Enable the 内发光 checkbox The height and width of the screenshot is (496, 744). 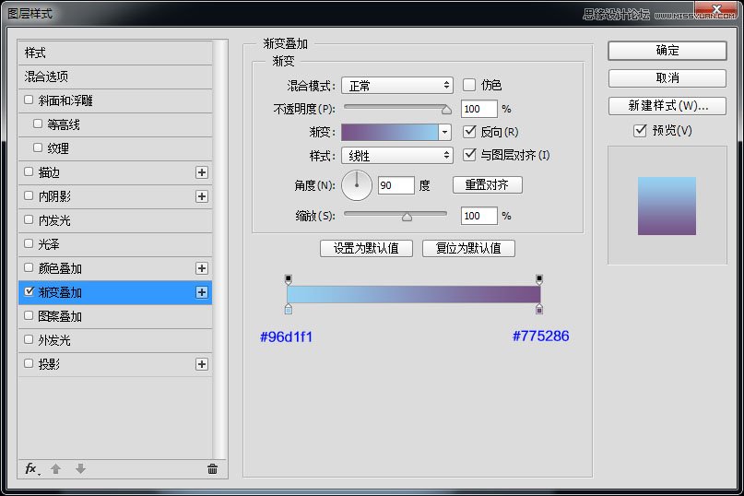tap(29, 219)
